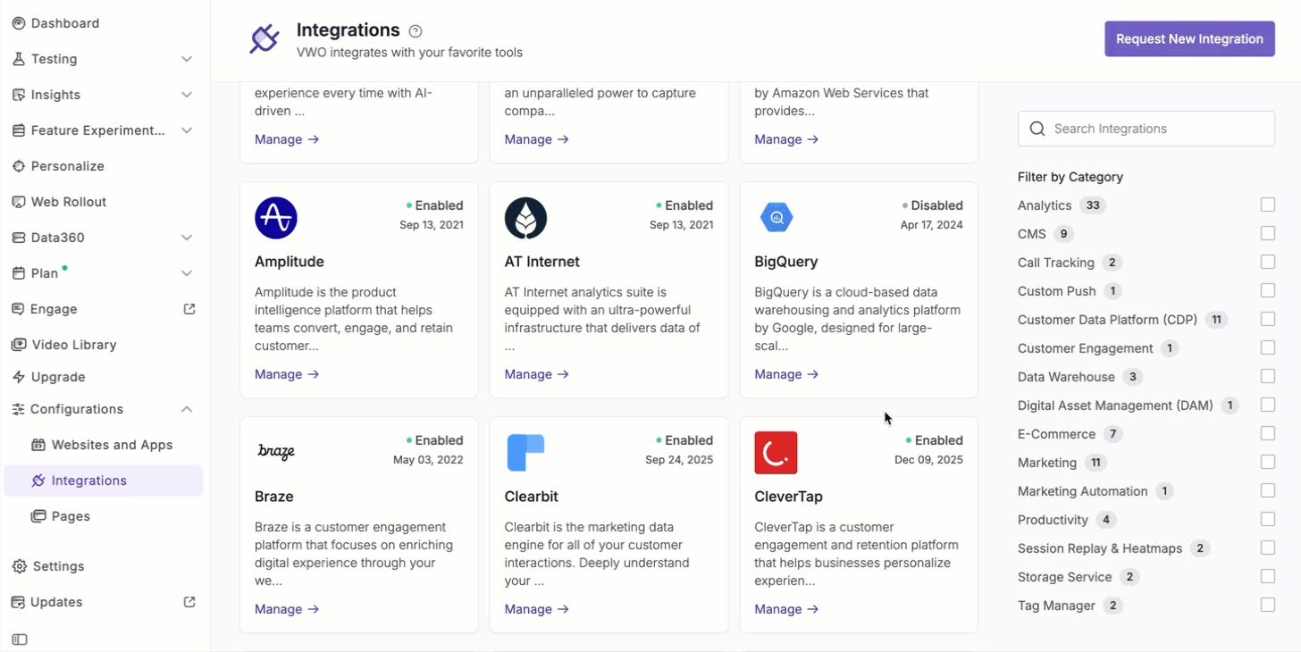Open Web Rollout section

click(19, 201)
